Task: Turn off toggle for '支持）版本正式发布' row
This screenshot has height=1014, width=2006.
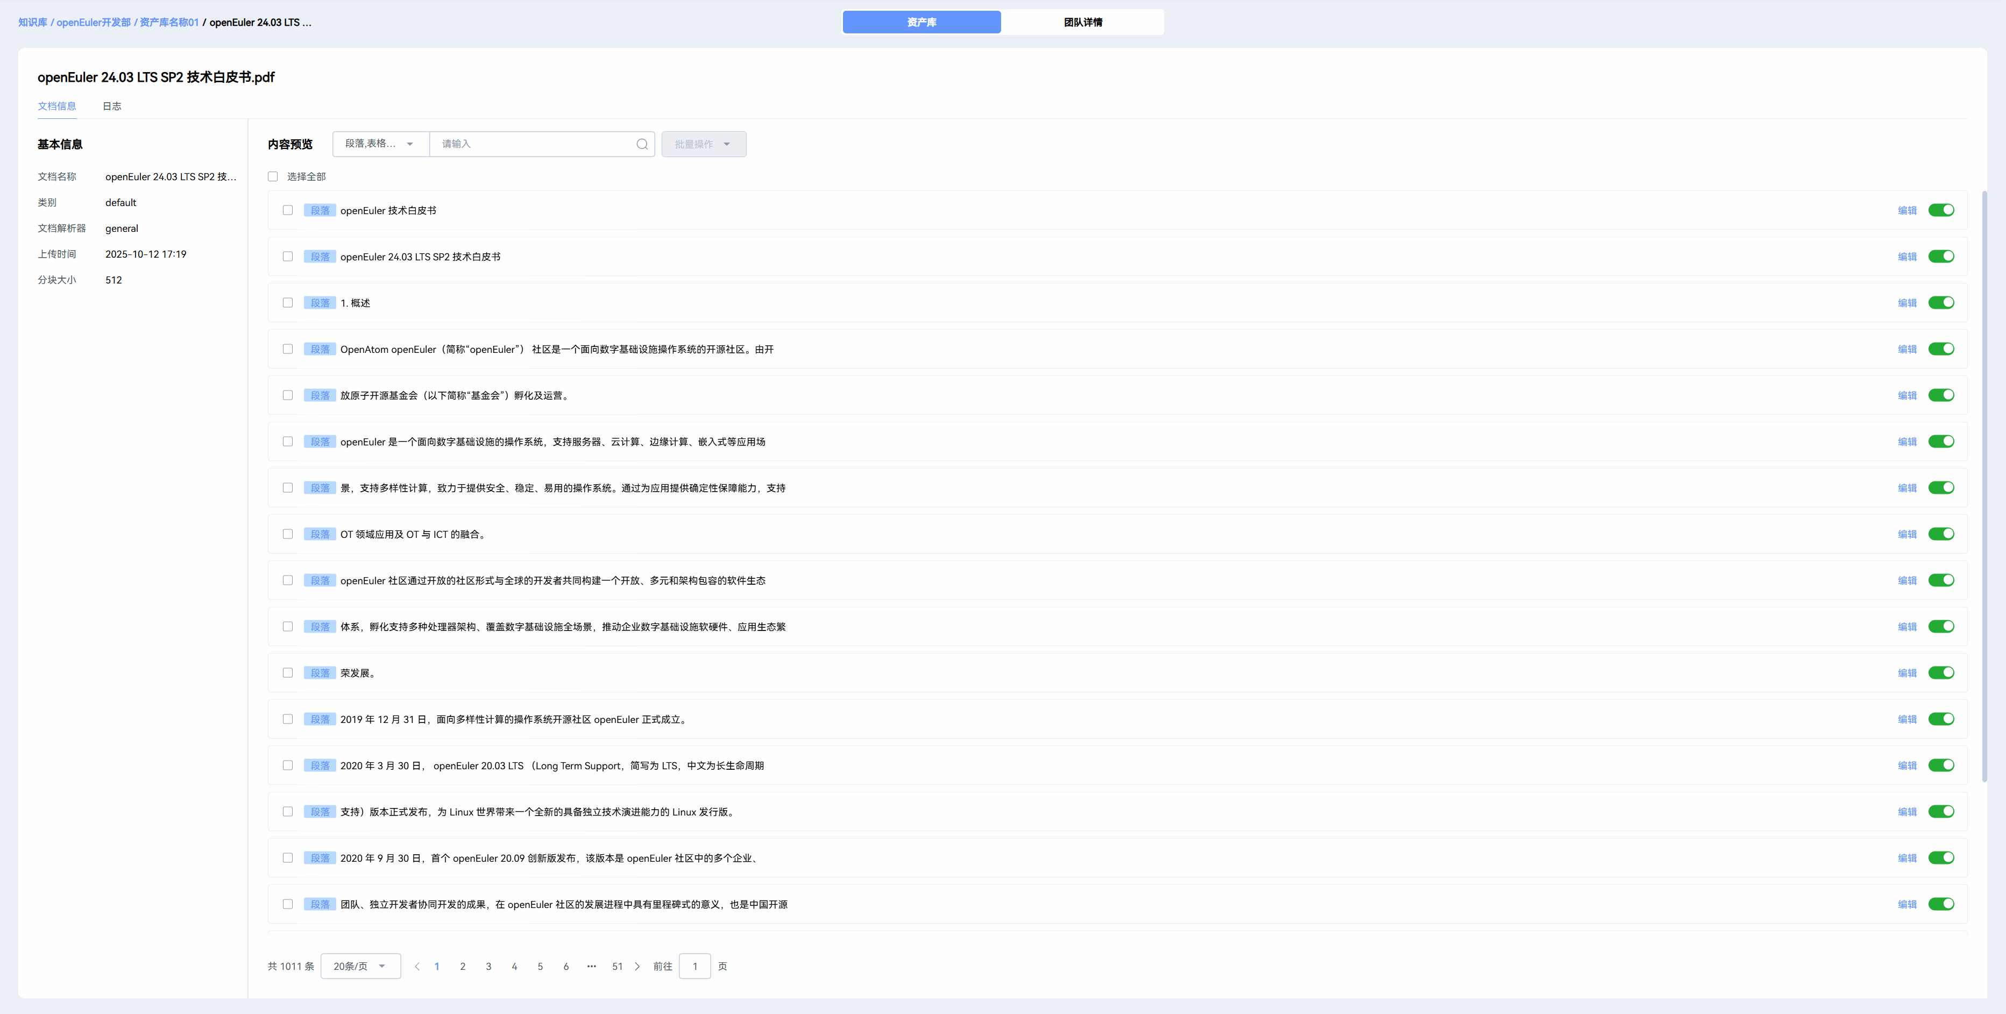Action: (1941, 812)
